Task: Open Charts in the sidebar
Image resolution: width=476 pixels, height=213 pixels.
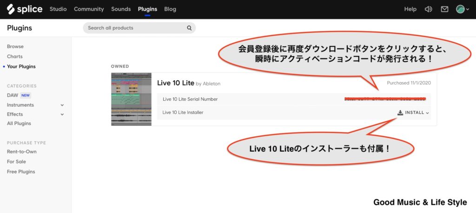Action: click(x=14, y=56)
